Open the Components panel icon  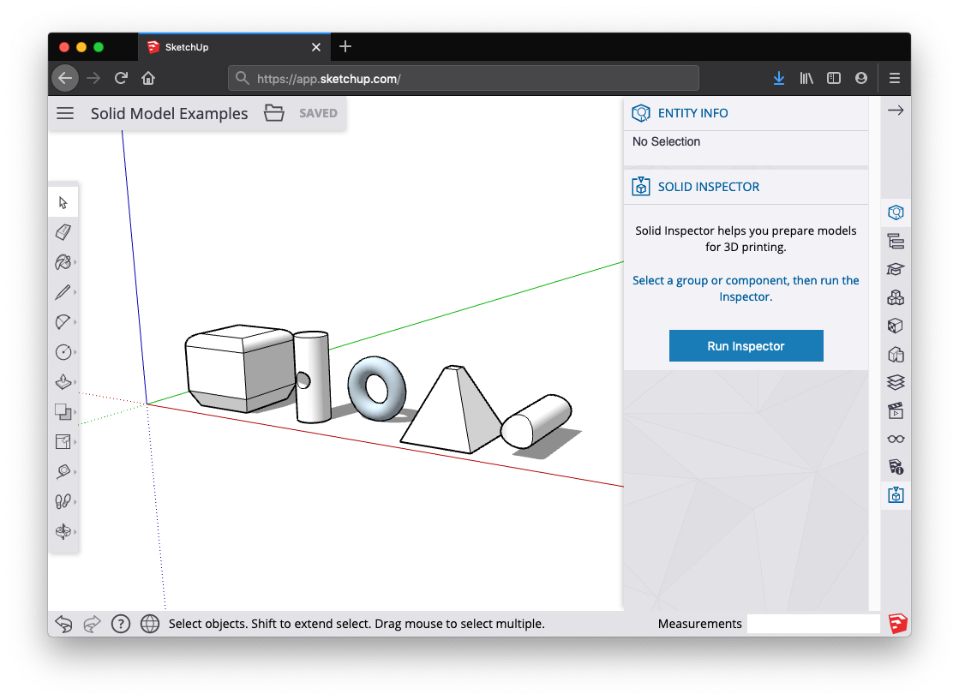pos(896,297)
